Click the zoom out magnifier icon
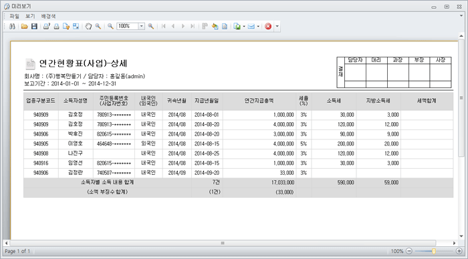468x259 pixels. pyautogui.click(x=110, y=26)
